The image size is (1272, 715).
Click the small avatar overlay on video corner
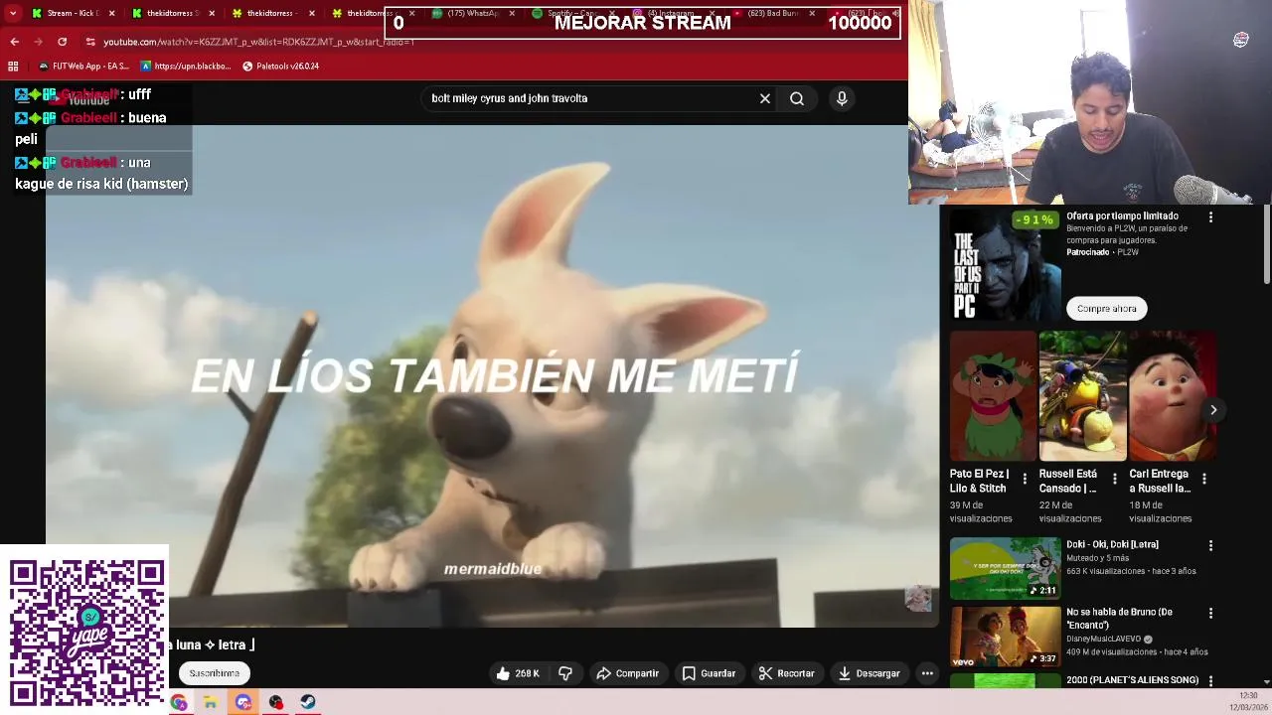tap(918, 598)
